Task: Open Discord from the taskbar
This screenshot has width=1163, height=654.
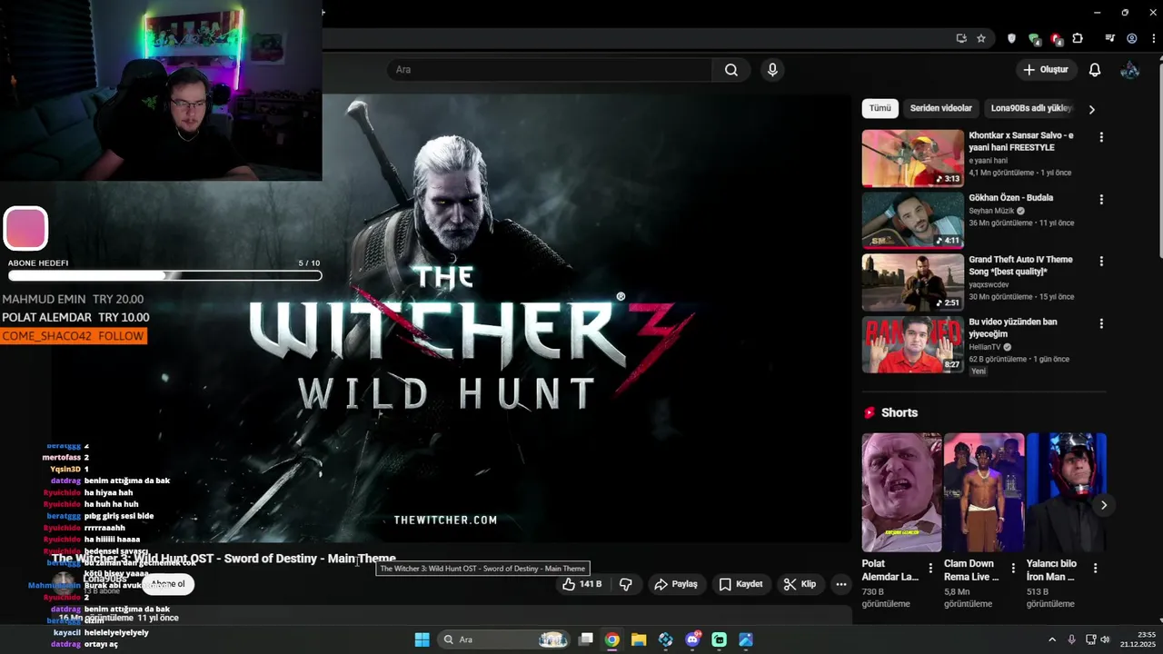Action: [692, 639]
